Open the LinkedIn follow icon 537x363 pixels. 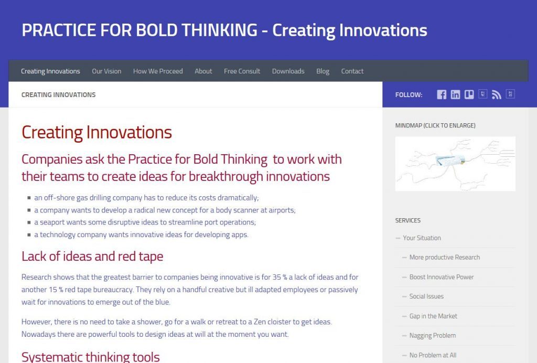click(455, 94)
